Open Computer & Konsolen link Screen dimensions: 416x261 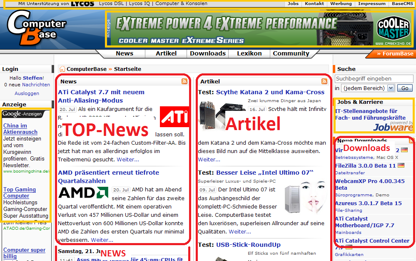coord(182,3)
